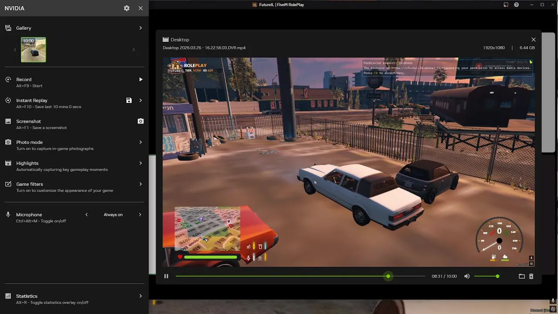Start recording with the Record play arrow

point(140,79)
